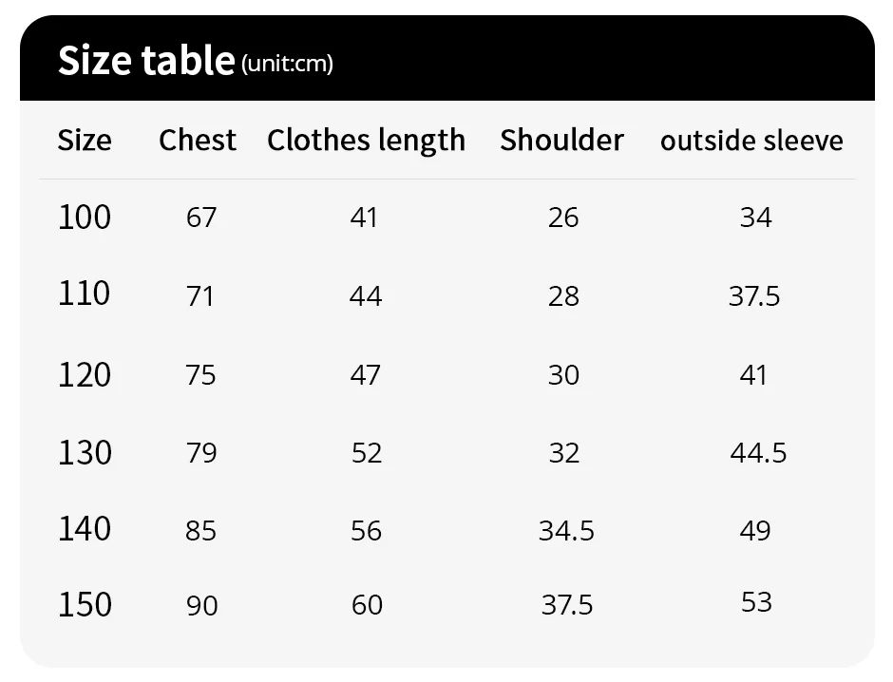
Task: Click size 100 row label
Action: [85, 218]
